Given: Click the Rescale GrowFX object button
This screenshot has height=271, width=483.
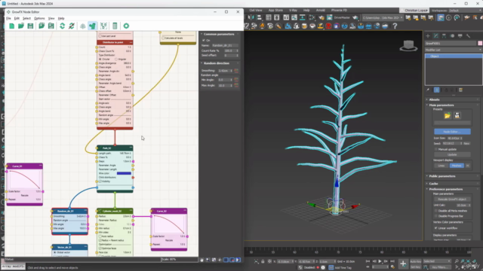Looking at the screenshot, I should point(452,199).
